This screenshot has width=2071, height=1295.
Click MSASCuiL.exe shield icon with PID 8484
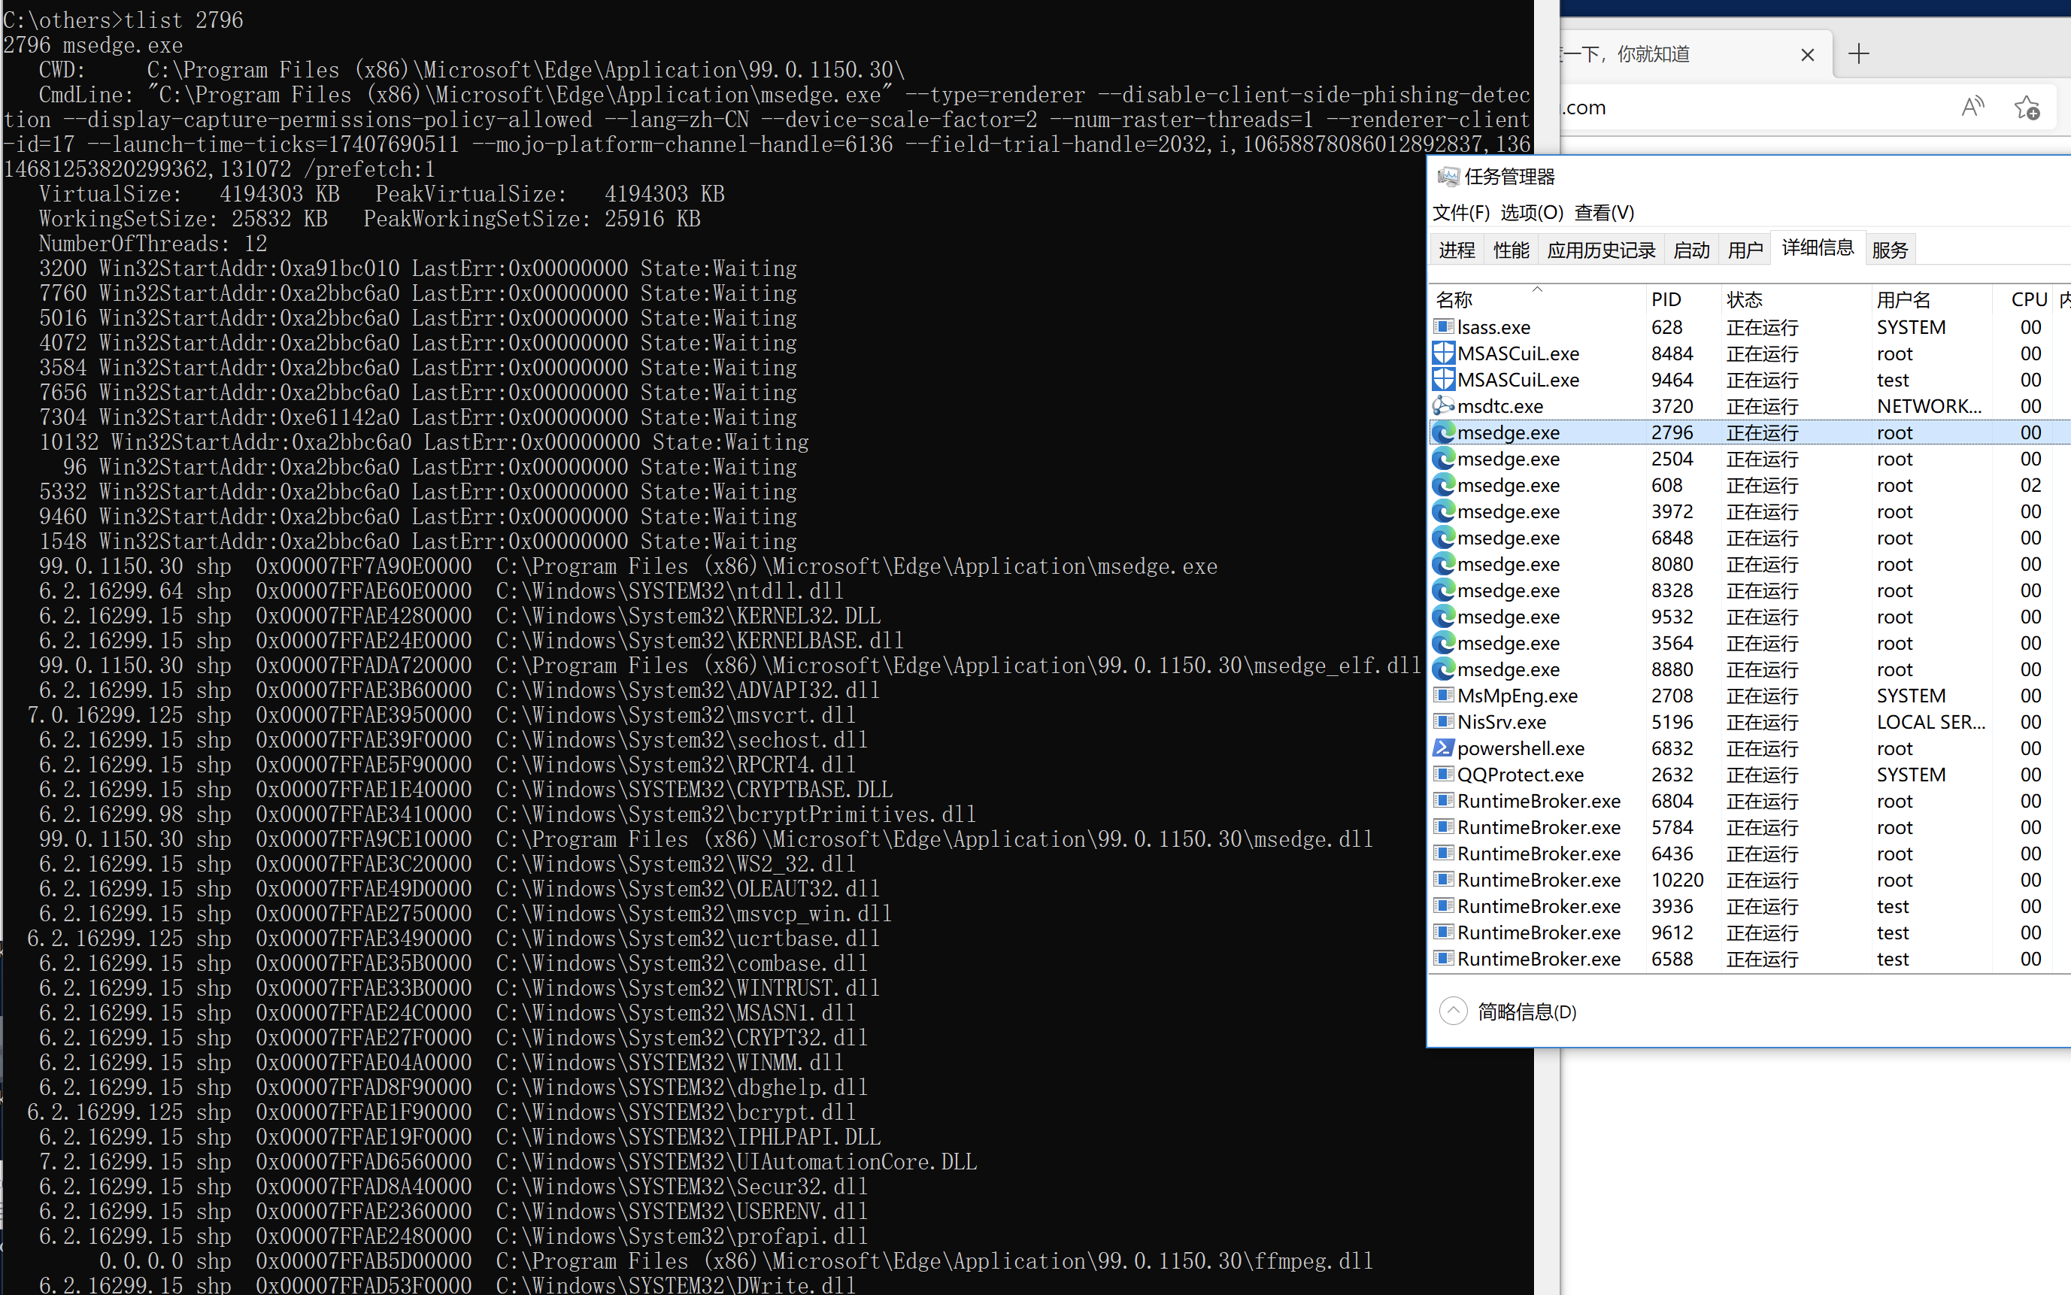coord(1443,353)
